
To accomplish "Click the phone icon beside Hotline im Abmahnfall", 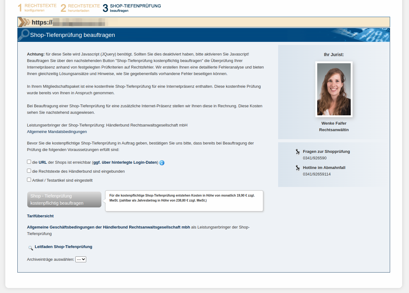I will 298,168.
